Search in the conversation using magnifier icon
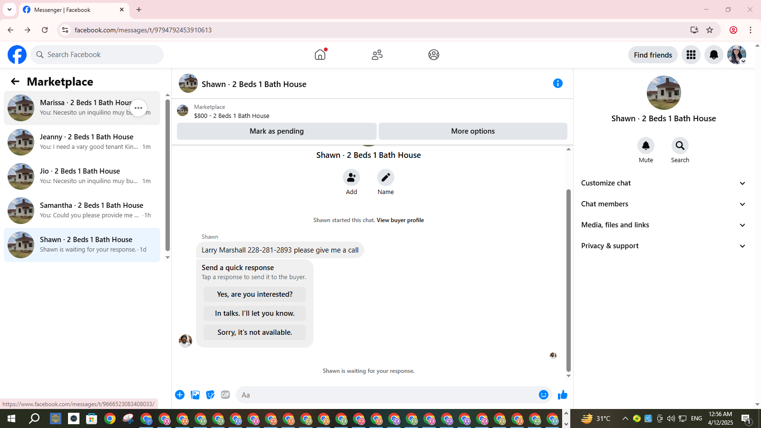This screenshot has width=761, height=428. pyautogui.click(x=680, y=146)
